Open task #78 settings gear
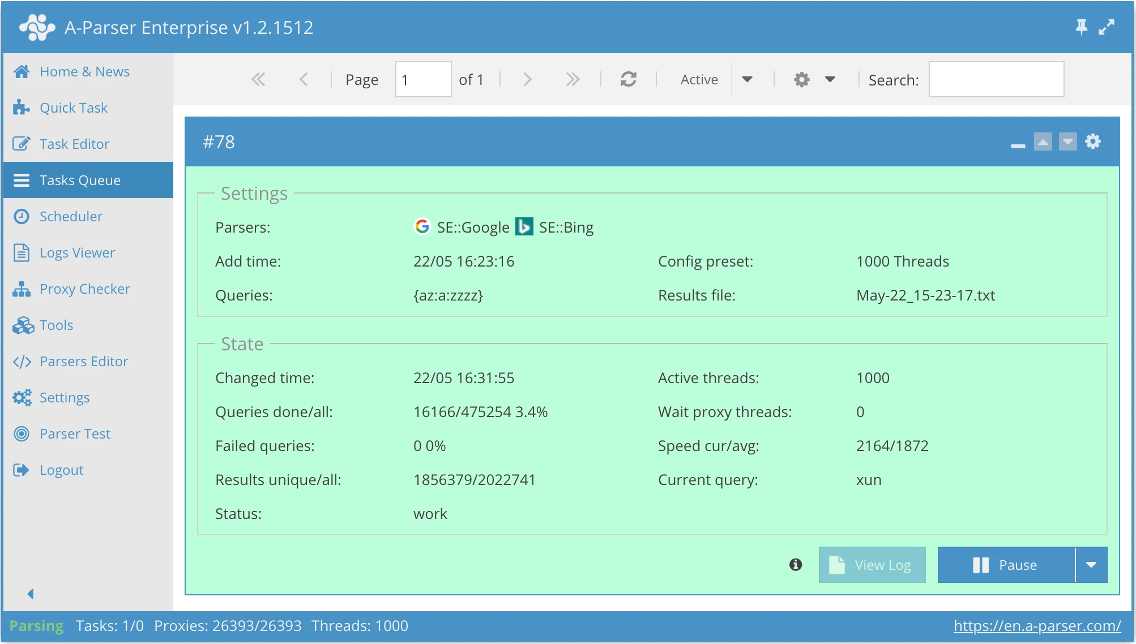The image size is (1136, 644). tap(1093, 141)
